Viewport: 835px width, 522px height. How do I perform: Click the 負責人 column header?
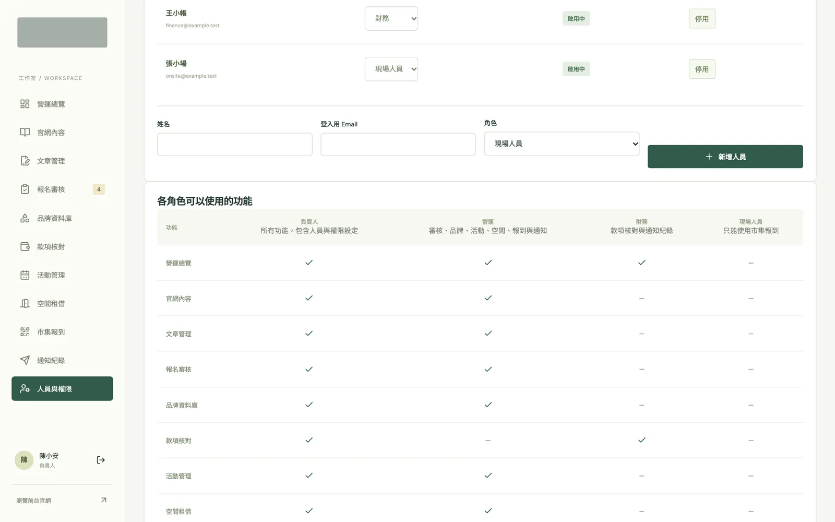309,226
